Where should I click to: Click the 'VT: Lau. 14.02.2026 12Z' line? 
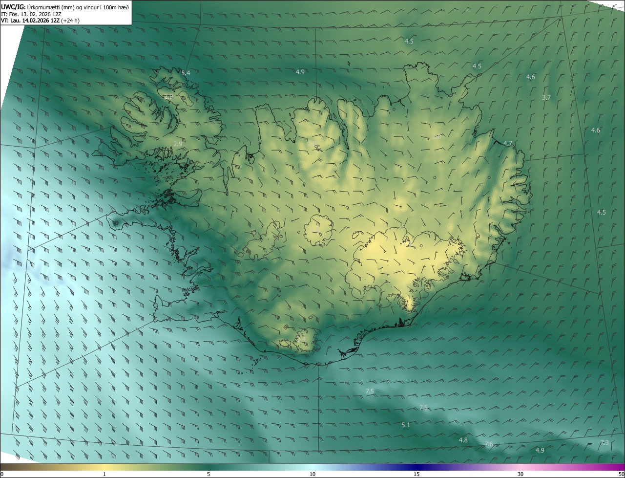(30, 21)
